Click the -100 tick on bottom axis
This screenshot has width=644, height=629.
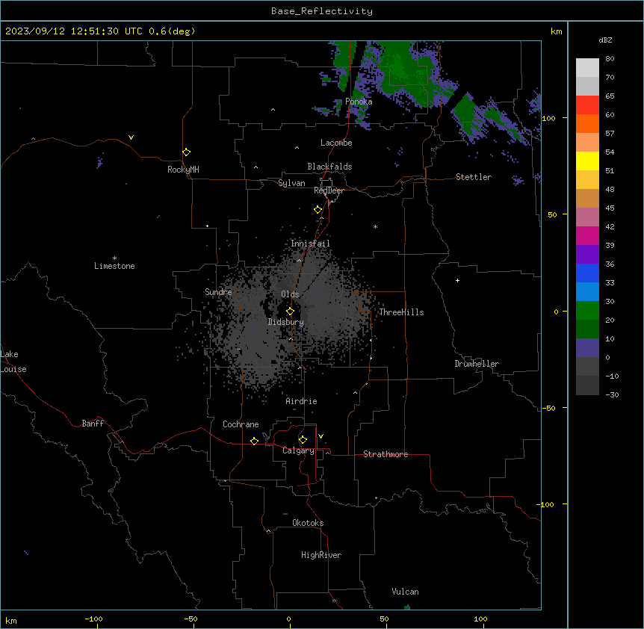point(93,619)
